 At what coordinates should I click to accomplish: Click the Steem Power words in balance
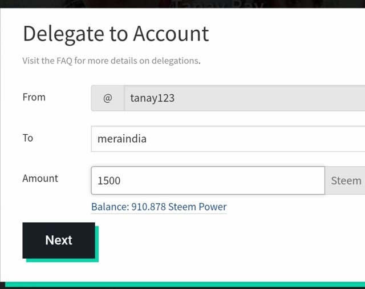point(197,207)
